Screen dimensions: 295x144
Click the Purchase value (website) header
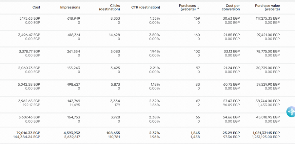tap(267, 7)
